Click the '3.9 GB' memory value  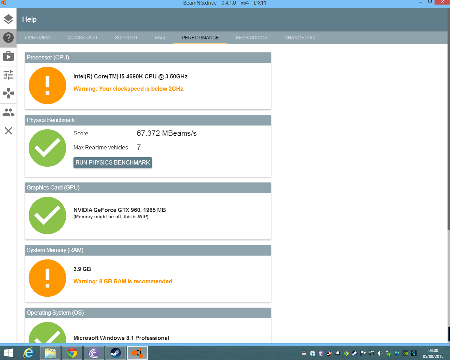pos(82,269)
